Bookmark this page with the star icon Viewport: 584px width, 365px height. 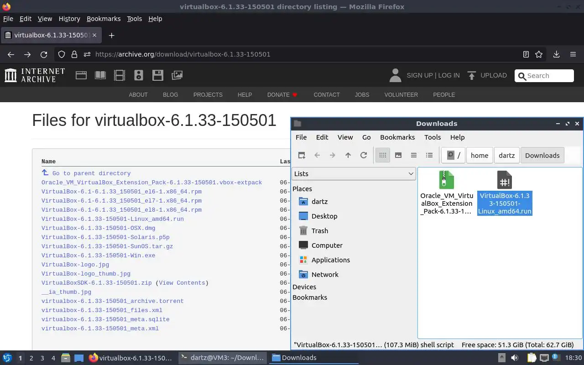(x=539, y=54)
